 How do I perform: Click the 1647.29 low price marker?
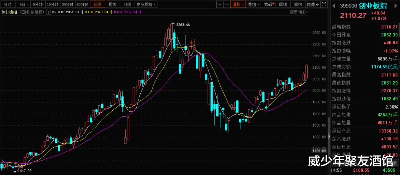coord(24,171)
